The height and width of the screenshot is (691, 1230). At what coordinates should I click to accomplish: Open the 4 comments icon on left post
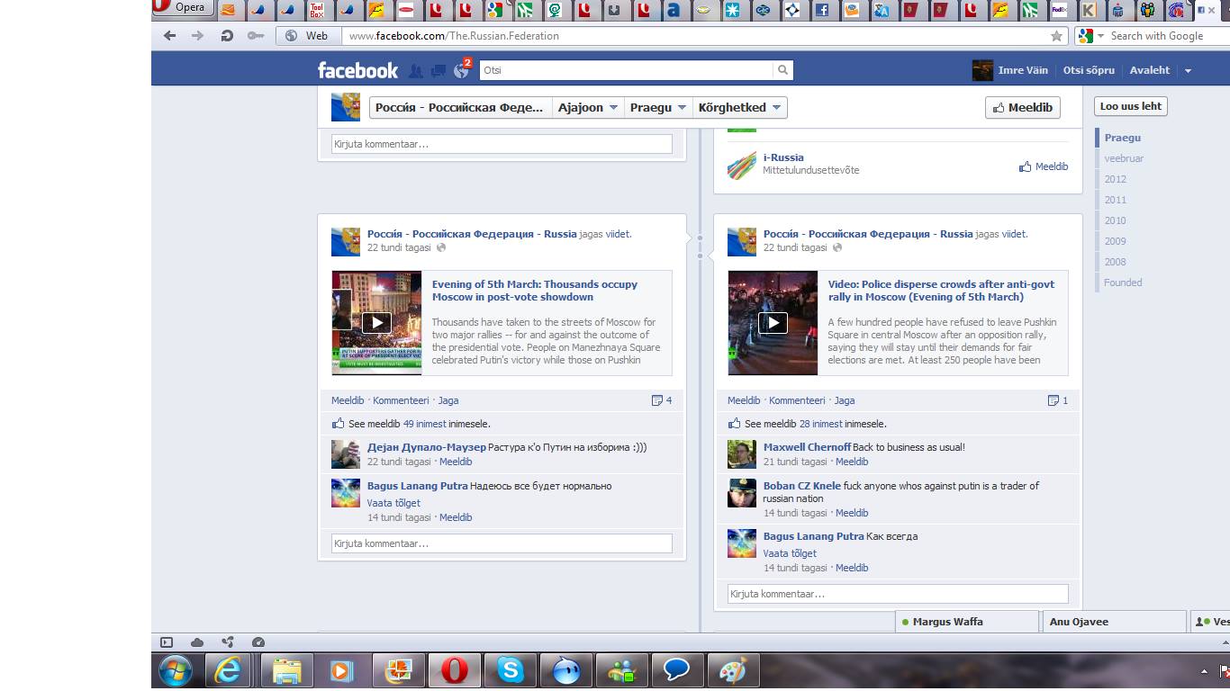(662, 400)
